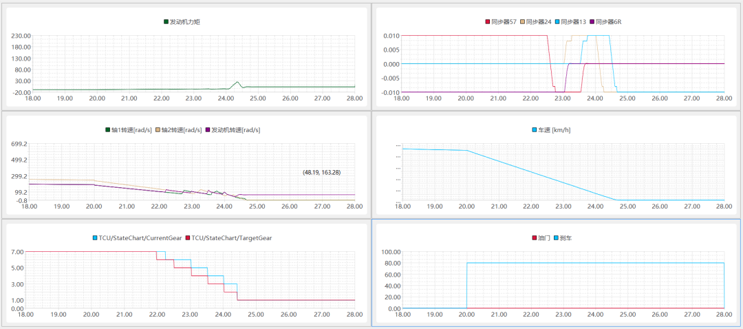Toggle the 发动机力矩 legend series

(182, 21)
